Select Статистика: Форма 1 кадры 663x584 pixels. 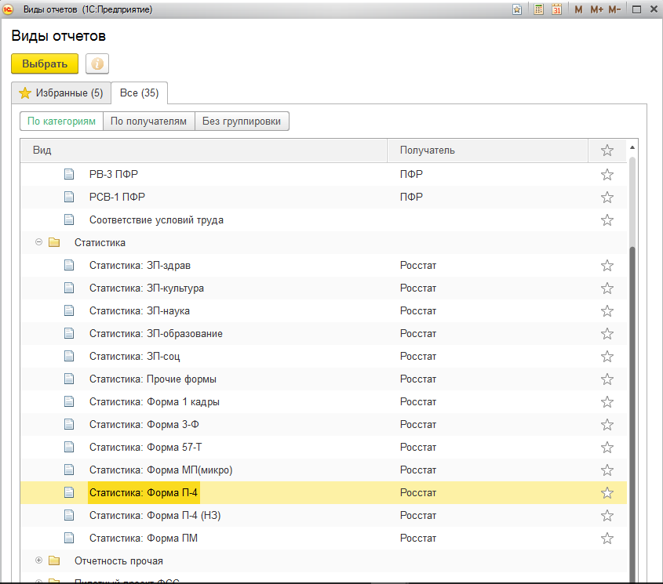323,402
